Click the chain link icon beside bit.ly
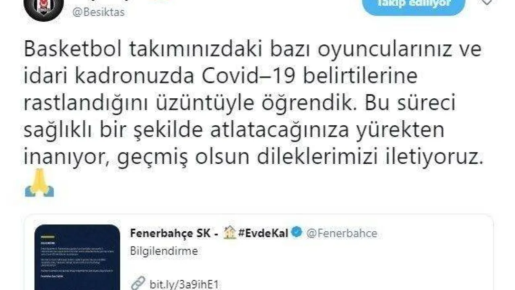 [138, 284]
